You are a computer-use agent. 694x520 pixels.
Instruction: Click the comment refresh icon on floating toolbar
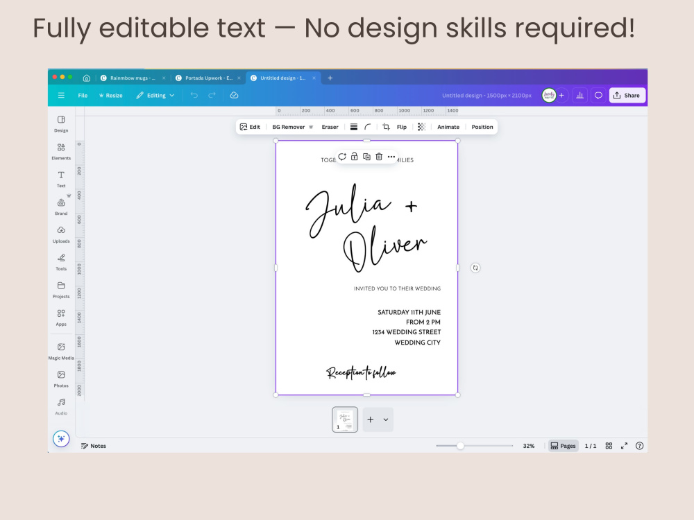(341, 157)
